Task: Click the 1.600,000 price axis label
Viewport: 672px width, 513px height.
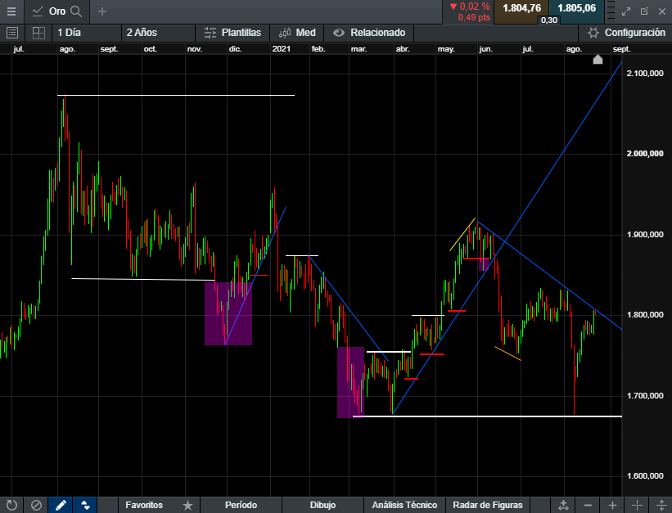Action: [645, 475]
